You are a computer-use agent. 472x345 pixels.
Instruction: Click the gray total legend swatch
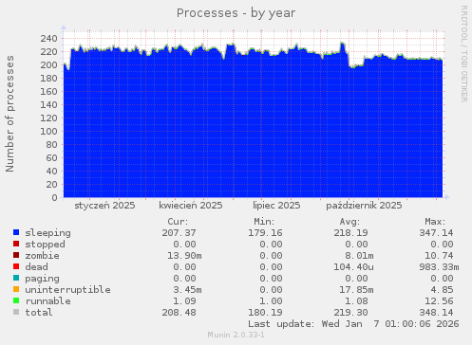click(16, 312)
